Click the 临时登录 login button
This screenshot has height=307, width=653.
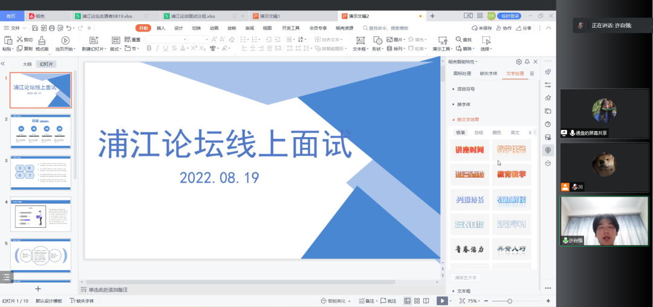pos(509,16)
